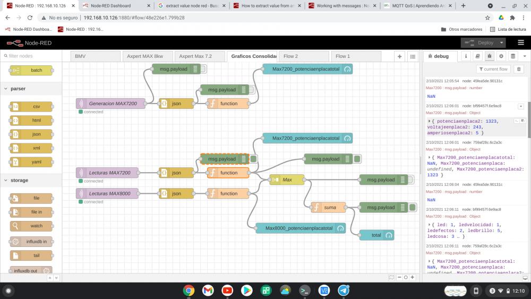The image size is (531, 299).
Task: Select the debug sidebar tab label
Action: click(x=440, y=56)
